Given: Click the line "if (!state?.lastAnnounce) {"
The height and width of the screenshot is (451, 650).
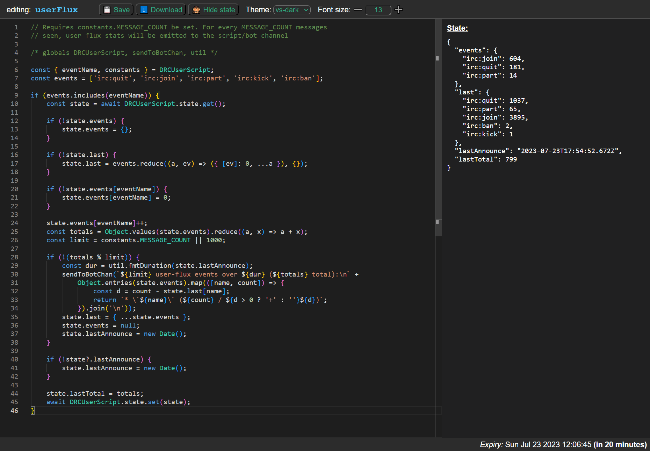Looking at the screenshot, I should pyautogui.click(x=99, y=359).
